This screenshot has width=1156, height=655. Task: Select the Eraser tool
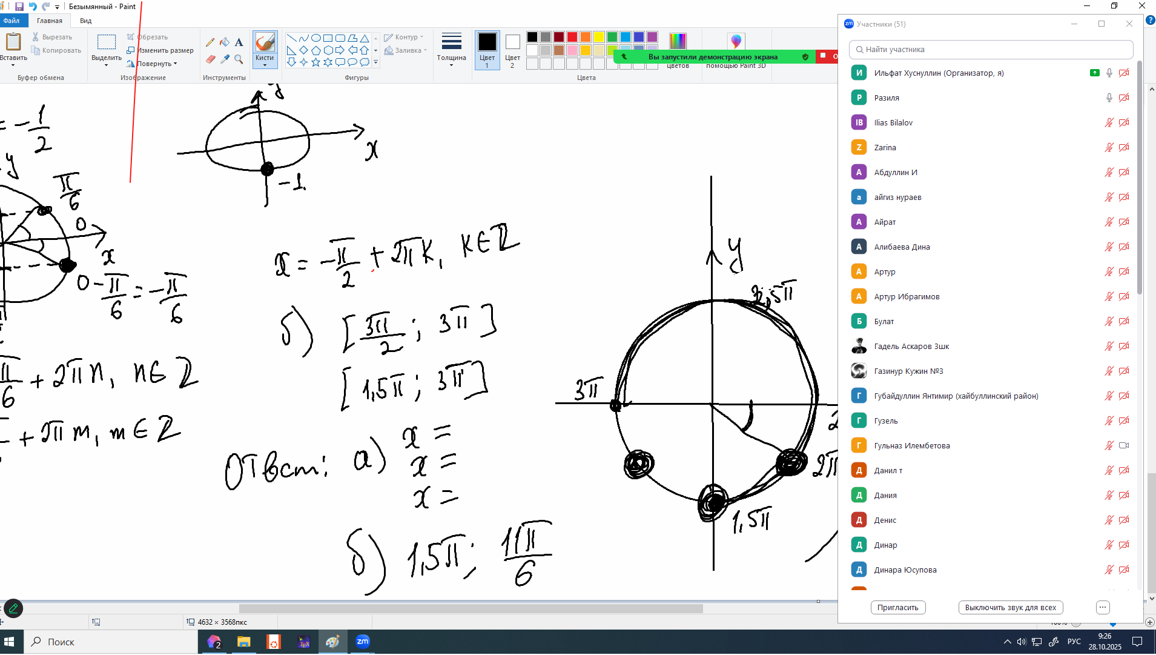(x=210, y=59)
